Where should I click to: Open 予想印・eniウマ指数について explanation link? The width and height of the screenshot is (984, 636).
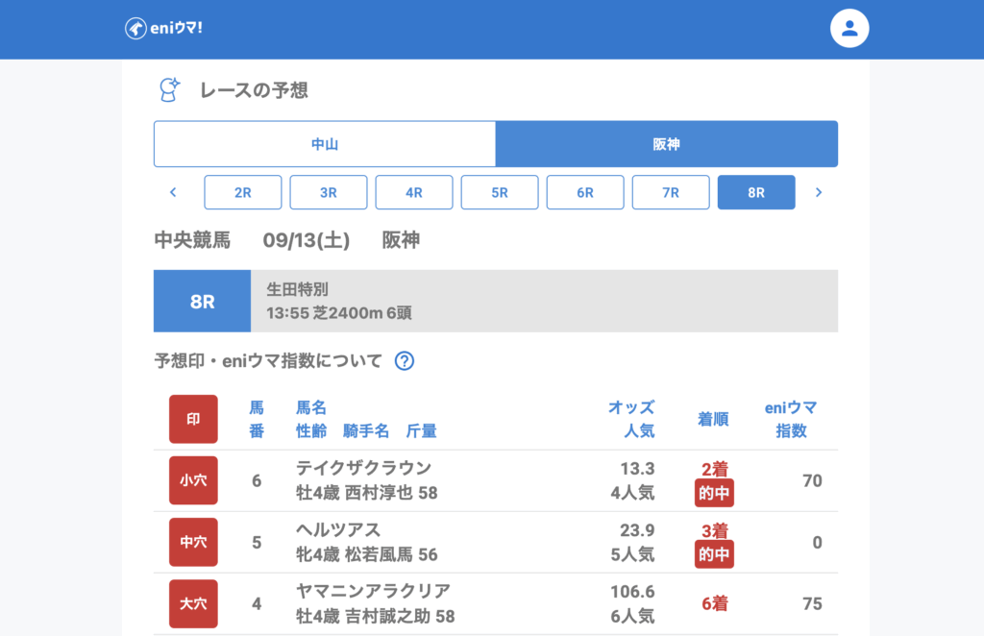click(268, 361)
